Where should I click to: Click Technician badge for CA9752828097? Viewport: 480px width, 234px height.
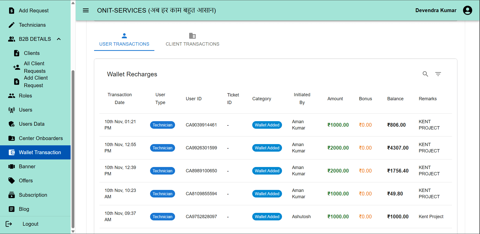[x=162, y=217]
